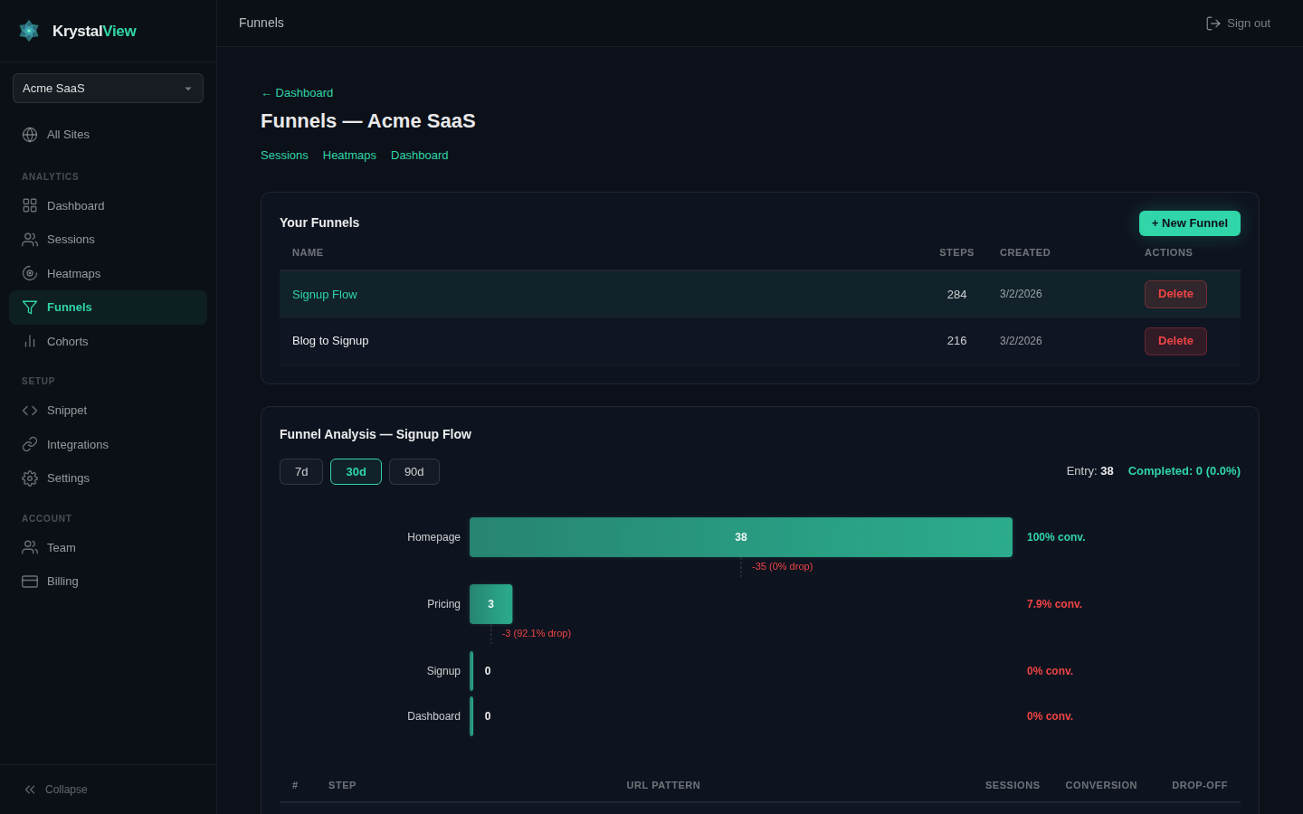This screenshot has width=1303, height=814.
Task: Click the Sign out icon
Action: (1213, 23)
